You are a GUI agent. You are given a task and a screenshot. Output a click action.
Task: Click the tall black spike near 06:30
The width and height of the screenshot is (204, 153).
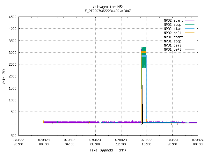86,75
